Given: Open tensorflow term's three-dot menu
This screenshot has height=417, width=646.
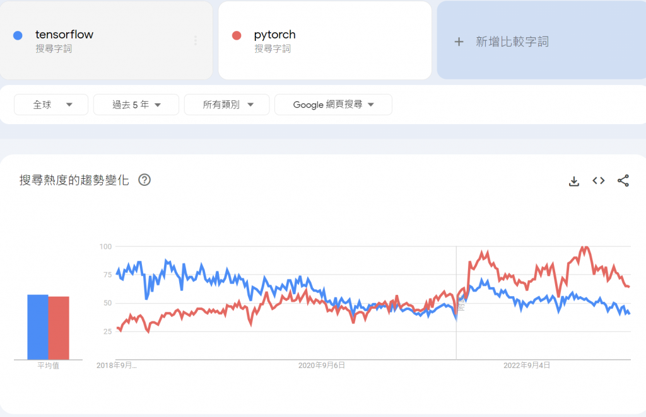Looking at the screenshot, I should (196, 40).
